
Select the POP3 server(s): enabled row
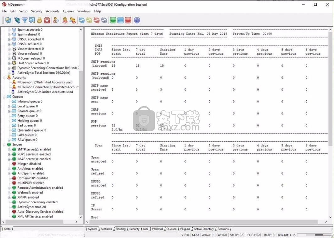[x=34, y=154]
